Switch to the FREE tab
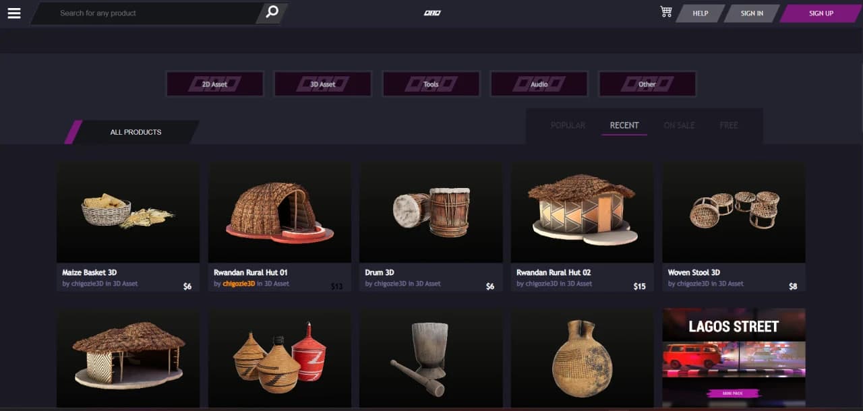 pyautogui.click(x=729, y=125)
